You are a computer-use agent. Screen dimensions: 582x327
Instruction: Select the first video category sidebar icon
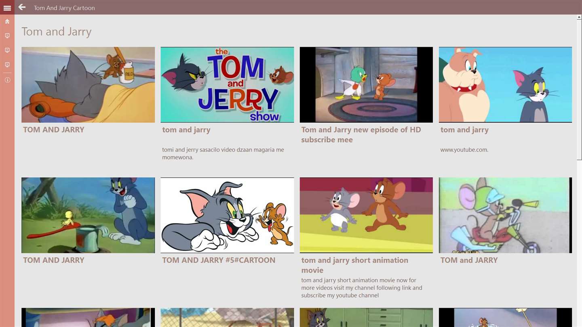pos(7,36)
